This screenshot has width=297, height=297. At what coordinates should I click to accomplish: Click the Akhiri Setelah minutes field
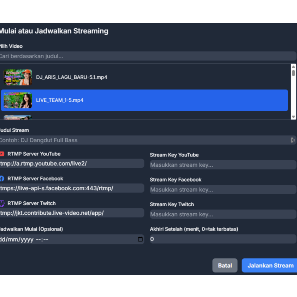[x=222, y=239]
